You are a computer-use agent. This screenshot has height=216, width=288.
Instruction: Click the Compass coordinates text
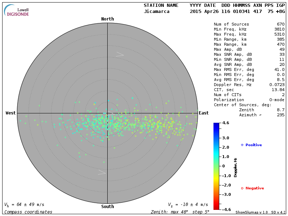[x=28, y=212]
